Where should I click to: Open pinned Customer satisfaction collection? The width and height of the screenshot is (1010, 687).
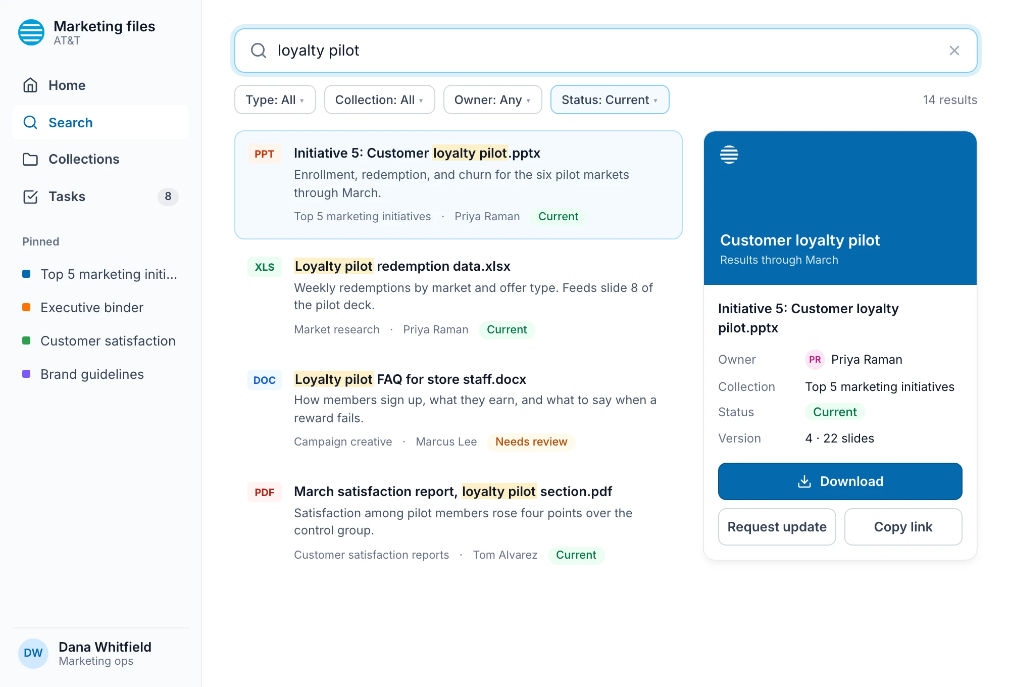tap(100, 341)
